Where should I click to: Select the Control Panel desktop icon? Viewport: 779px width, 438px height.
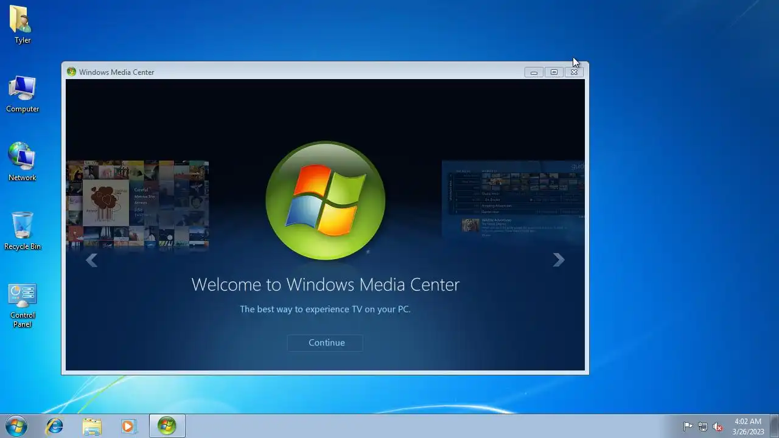pos(23,305)
